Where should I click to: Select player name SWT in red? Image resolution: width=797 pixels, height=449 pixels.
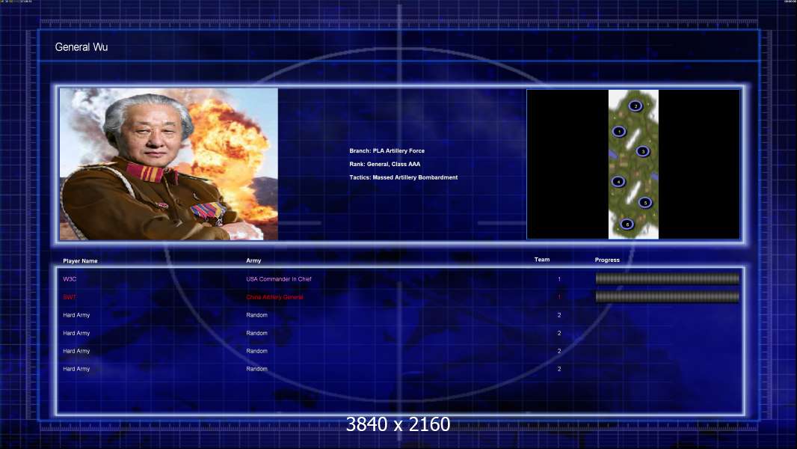pyautogui.click(x=70, y=297)
